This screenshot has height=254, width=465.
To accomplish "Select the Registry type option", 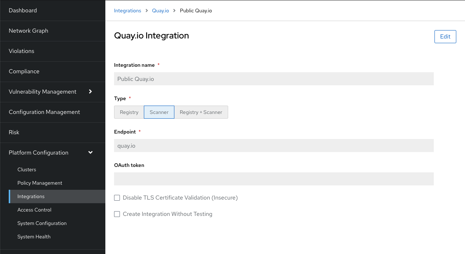I will point(129,112).
